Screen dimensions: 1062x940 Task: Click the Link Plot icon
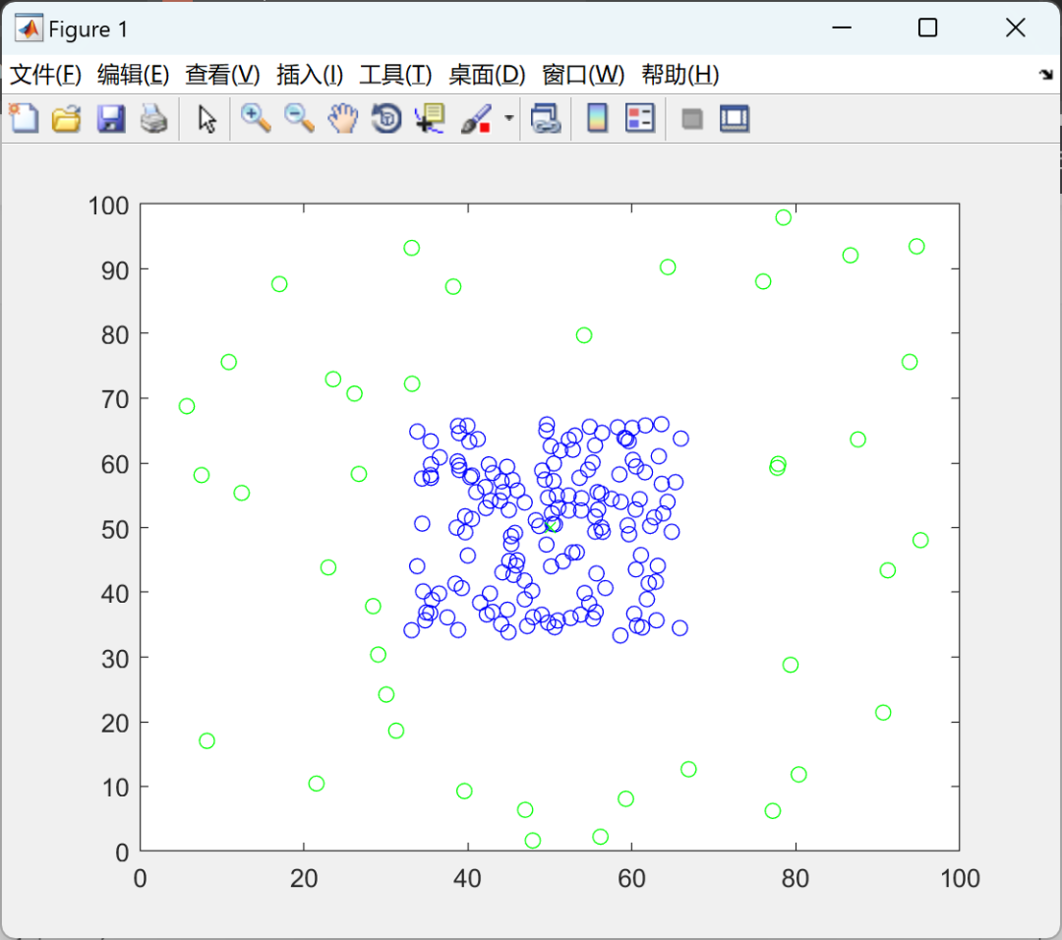pyautogui.click(x=546, y=119)
